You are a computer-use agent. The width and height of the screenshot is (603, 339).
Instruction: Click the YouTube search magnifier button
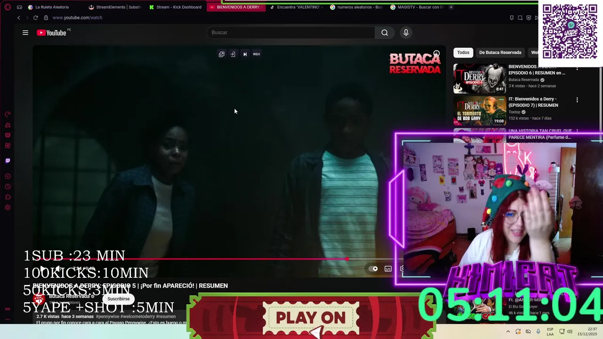(x=385, y=32)
